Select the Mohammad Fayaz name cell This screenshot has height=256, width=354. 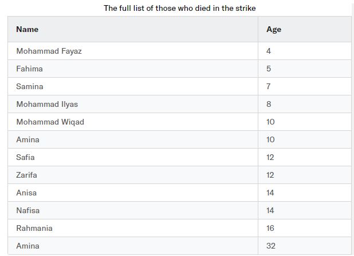coord(133,51)
